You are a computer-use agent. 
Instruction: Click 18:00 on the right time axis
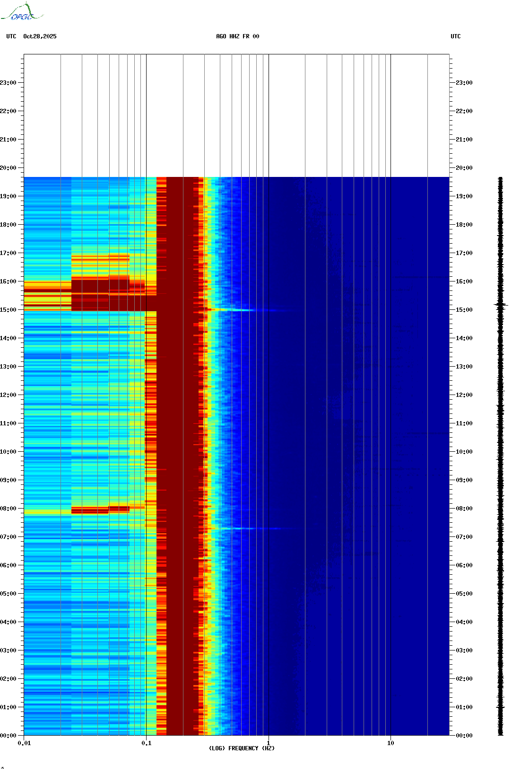[464, 225]
